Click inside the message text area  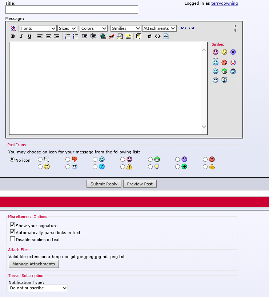pyautogui.click(x=105, y=88)
